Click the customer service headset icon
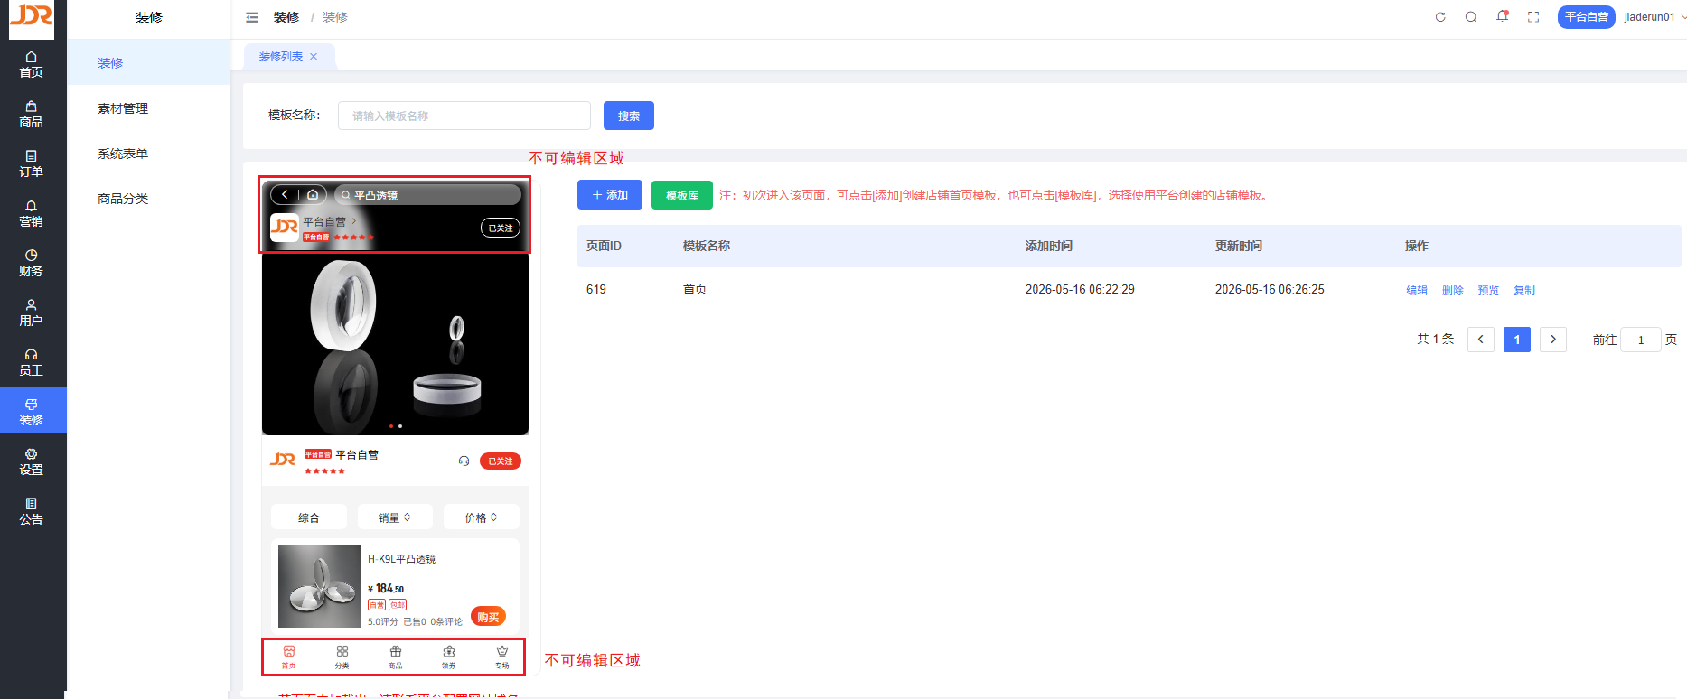Viewport: 1687px width, 699px height. pyautogui.click(x=464, y=461)
